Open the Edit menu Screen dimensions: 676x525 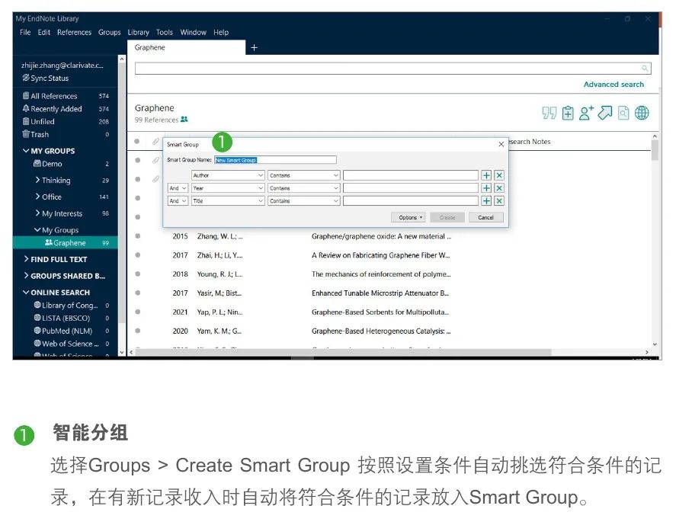tap(44, 32)
